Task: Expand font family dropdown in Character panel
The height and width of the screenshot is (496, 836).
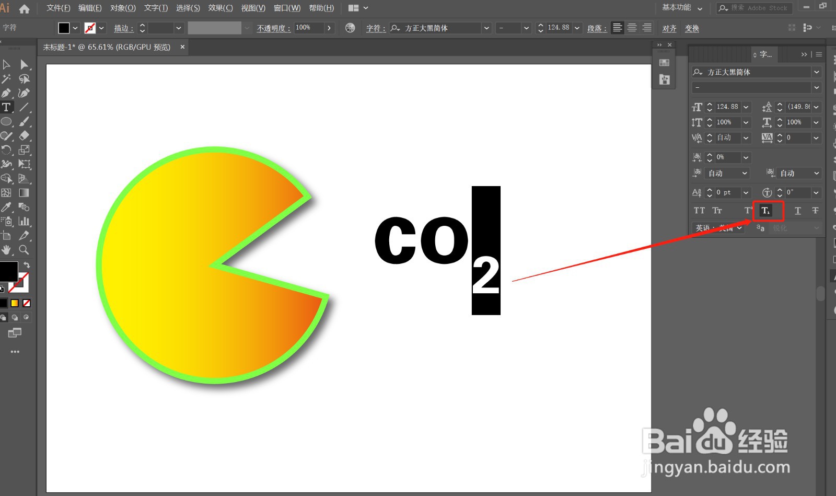Action: 816,72
